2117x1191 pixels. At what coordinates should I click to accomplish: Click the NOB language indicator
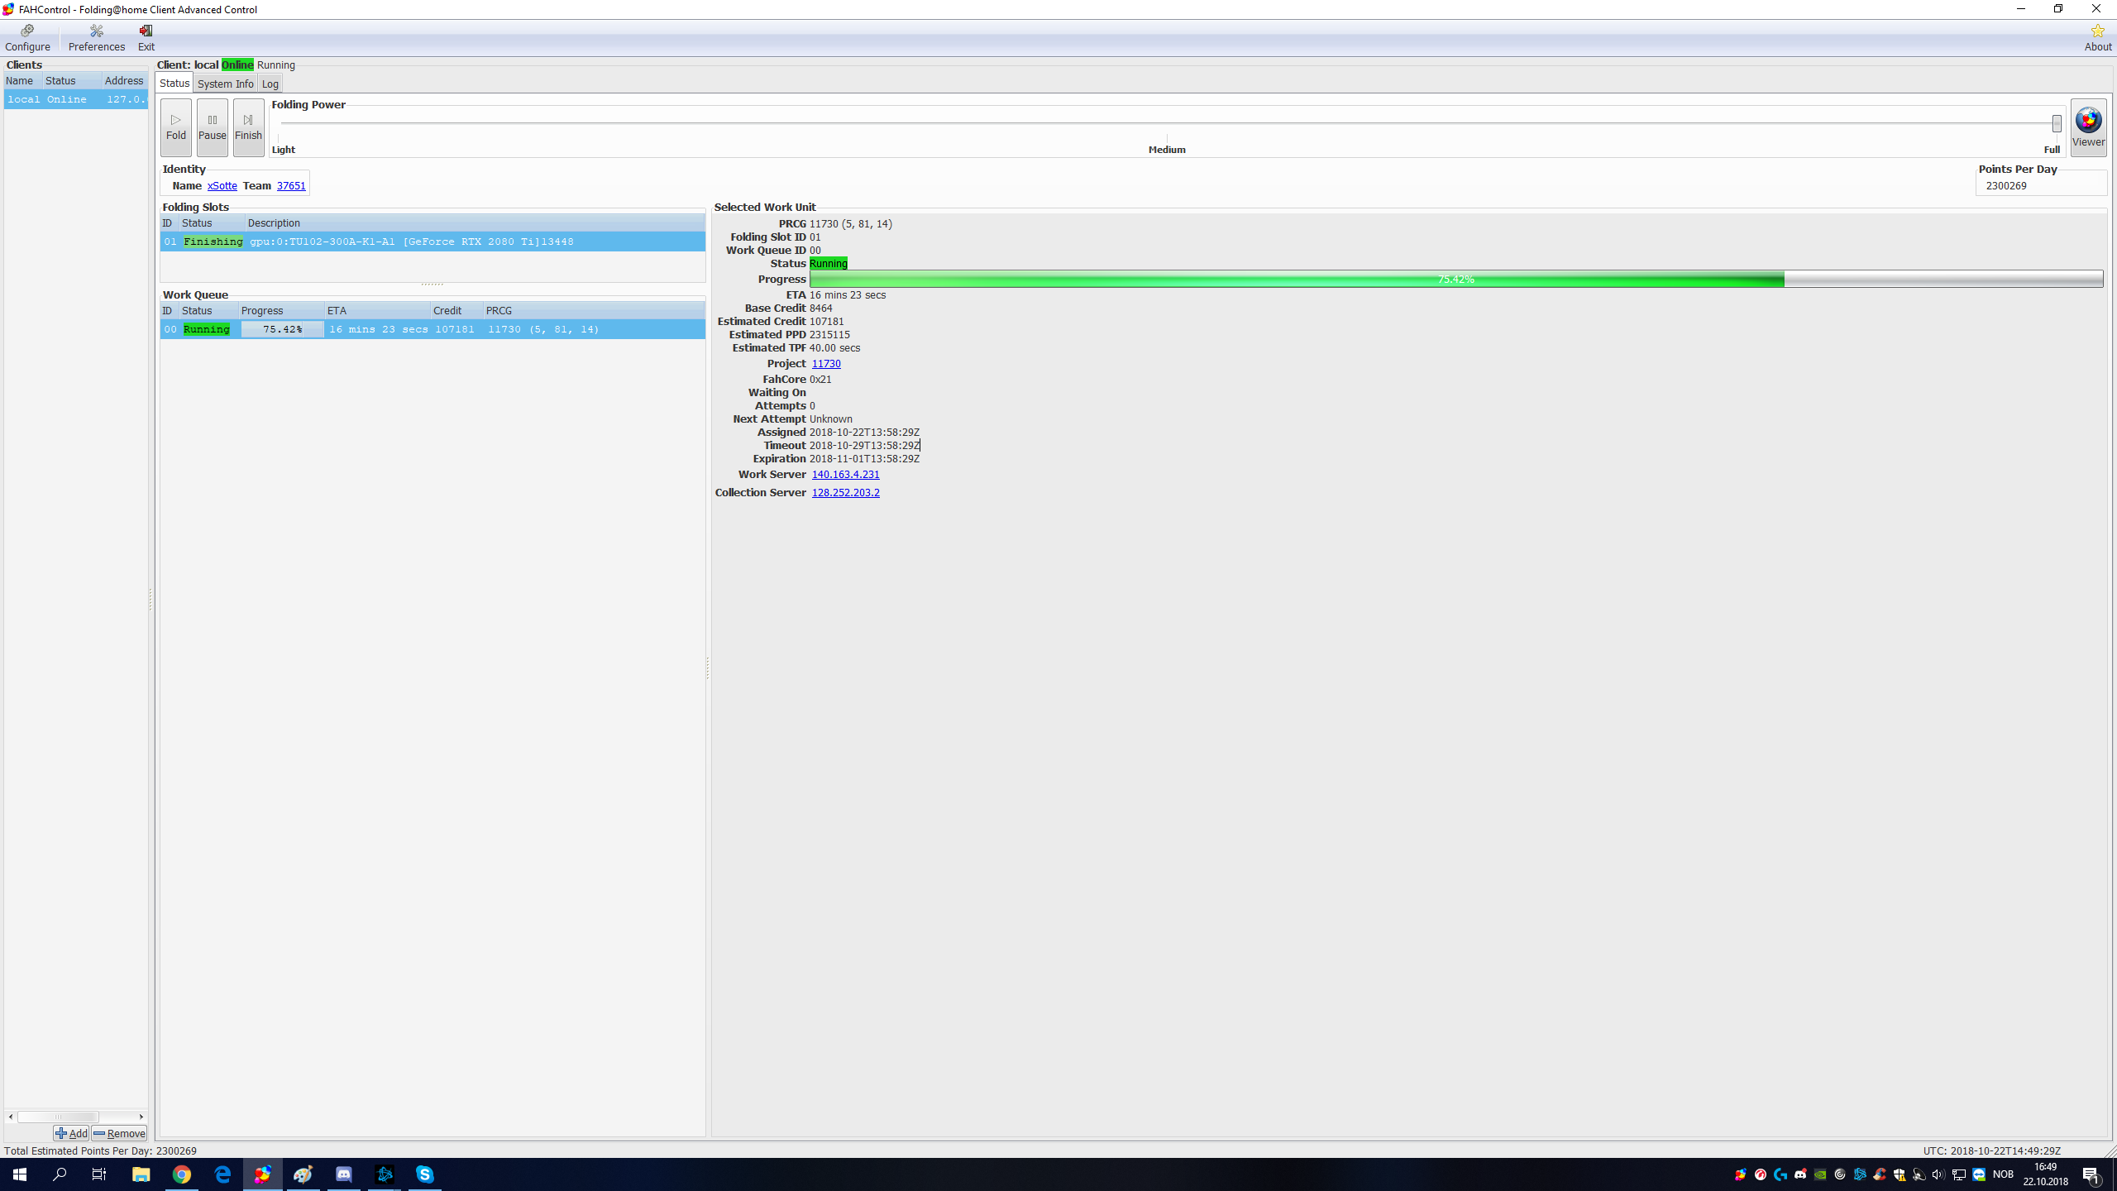2003,1174
